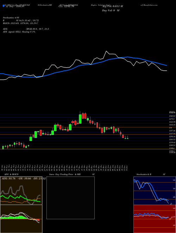176x233 pixels.
Task: Click the 1443.99 price axis label
Action: click(x=172, y=122)
